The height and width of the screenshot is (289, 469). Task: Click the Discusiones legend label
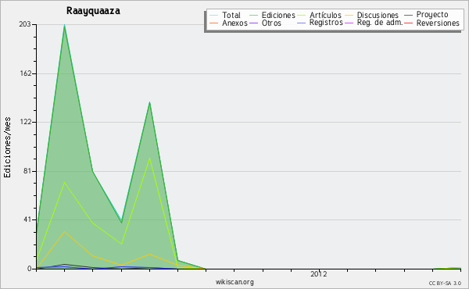click(378, 15)
